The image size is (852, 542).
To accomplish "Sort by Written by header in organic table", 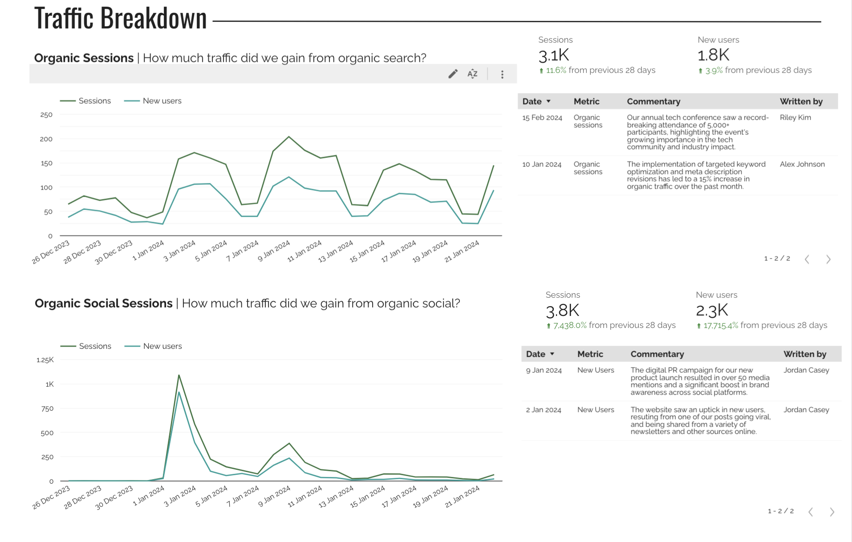I will click(x=801, y=101).
